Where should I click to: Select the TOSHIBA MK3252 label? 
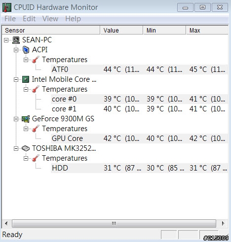pos(64,148)
